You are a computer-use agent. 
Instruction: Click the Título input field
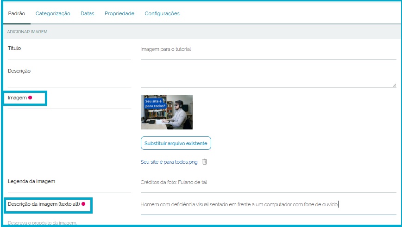[x=269, y=49]
